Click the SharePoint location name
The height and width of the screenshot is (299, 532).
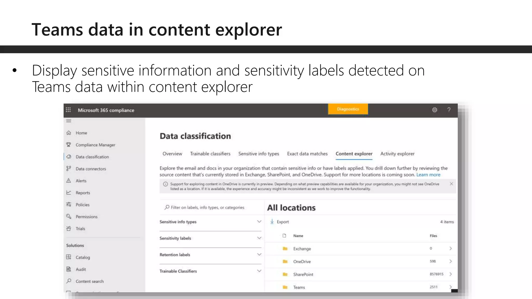303,274
